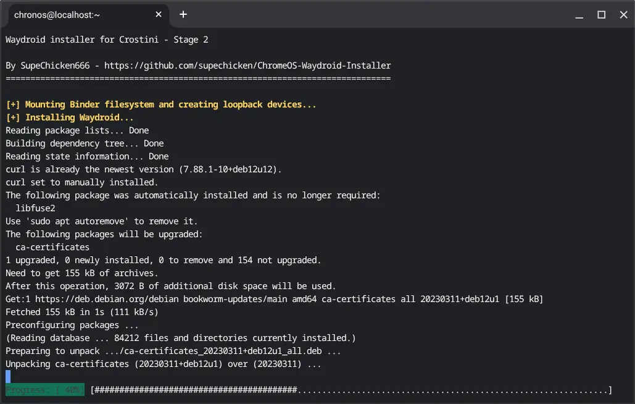Click the '1 upgraded, 0 newly installed' summary line
This screenshot has height=404, width=635.
163,260
